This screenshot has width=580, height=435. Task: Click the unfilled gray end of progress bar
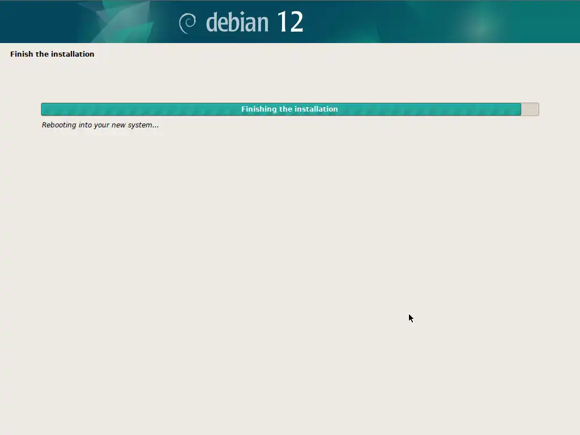tap(530, 109)
